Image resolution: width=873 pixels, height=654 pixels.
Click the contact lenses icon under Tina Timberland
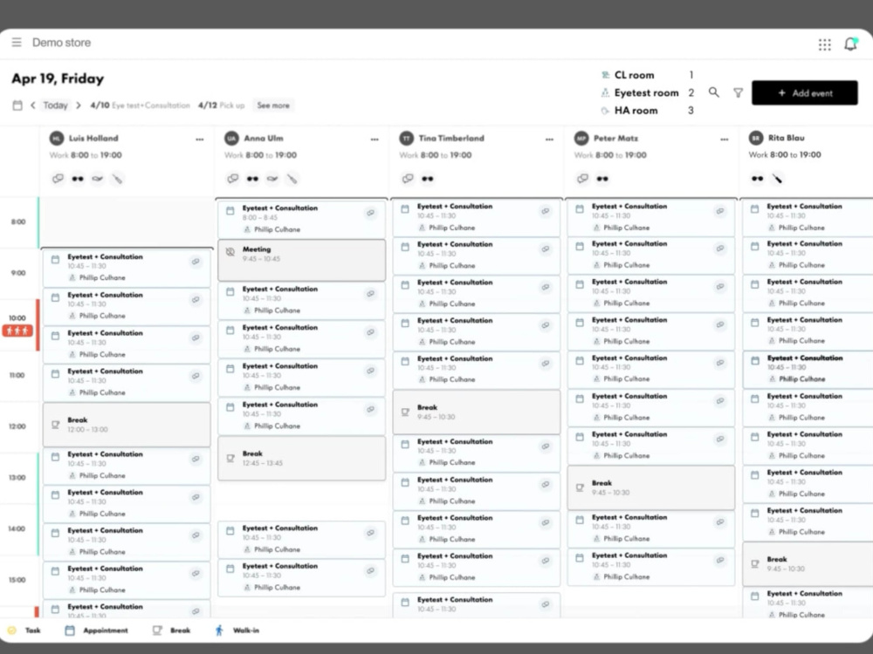point(408,179)
